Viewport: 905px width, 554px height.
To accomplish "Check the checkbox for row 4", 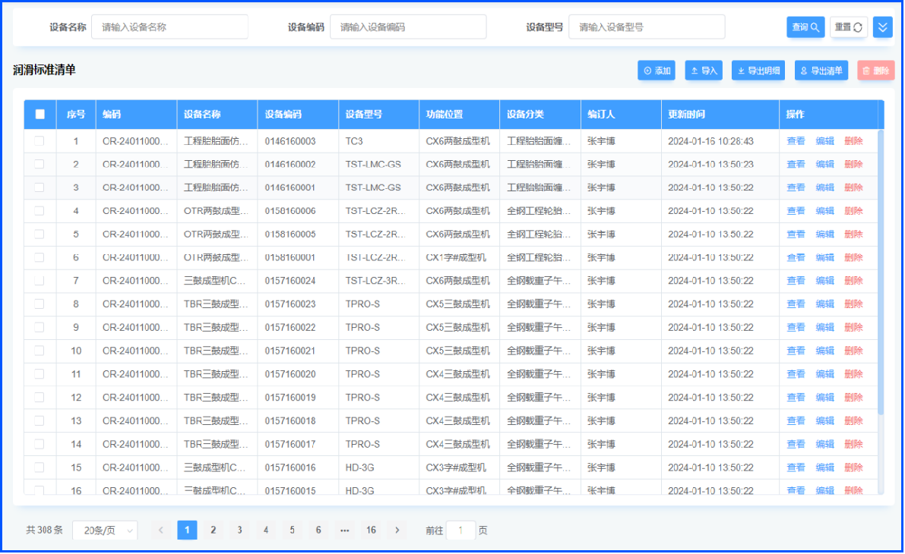I will pos(40,211).
